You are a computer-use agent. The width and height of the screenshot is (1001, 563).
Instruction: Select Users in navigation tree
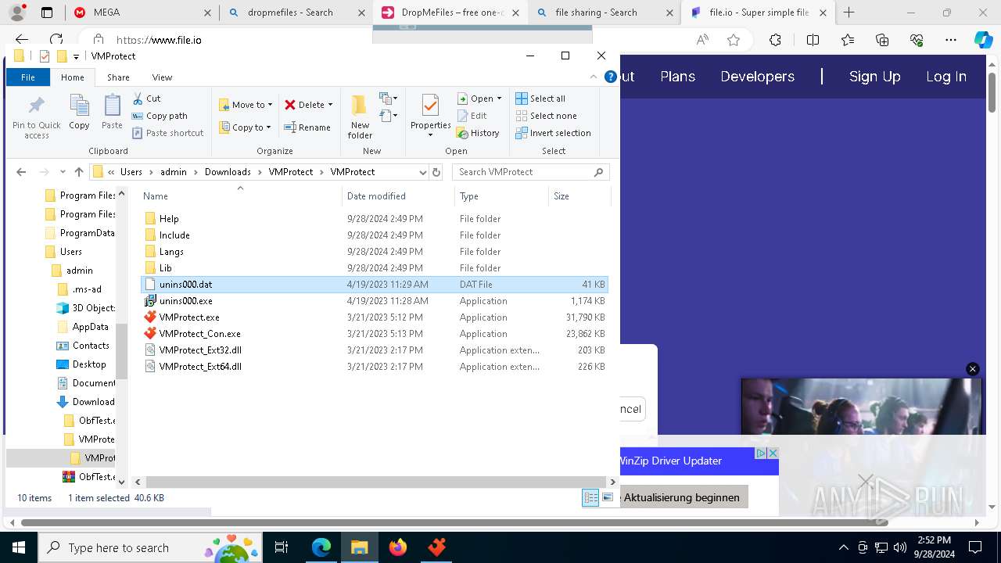70,252
